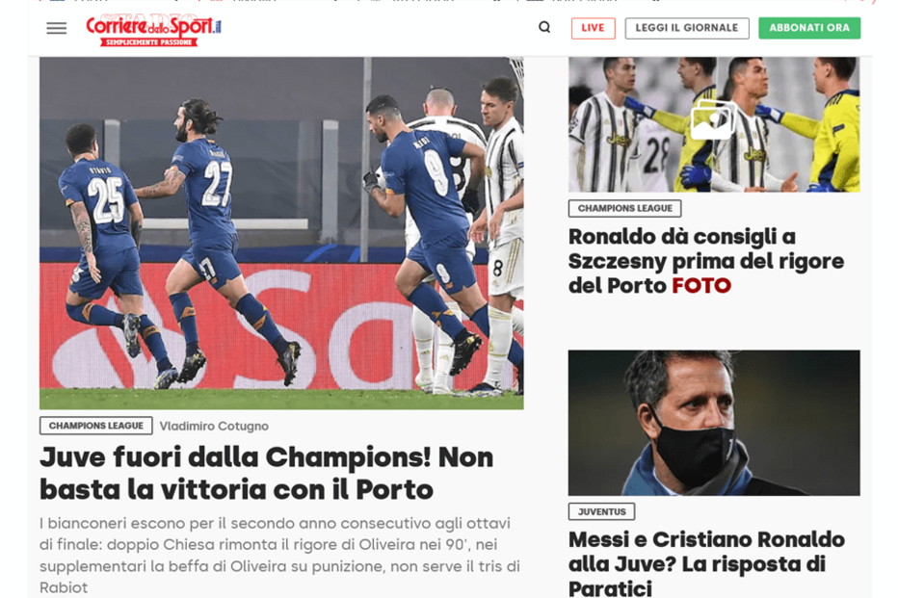
Task: Open the photo gallery icon on Ronaldo image
Action: 712,119
